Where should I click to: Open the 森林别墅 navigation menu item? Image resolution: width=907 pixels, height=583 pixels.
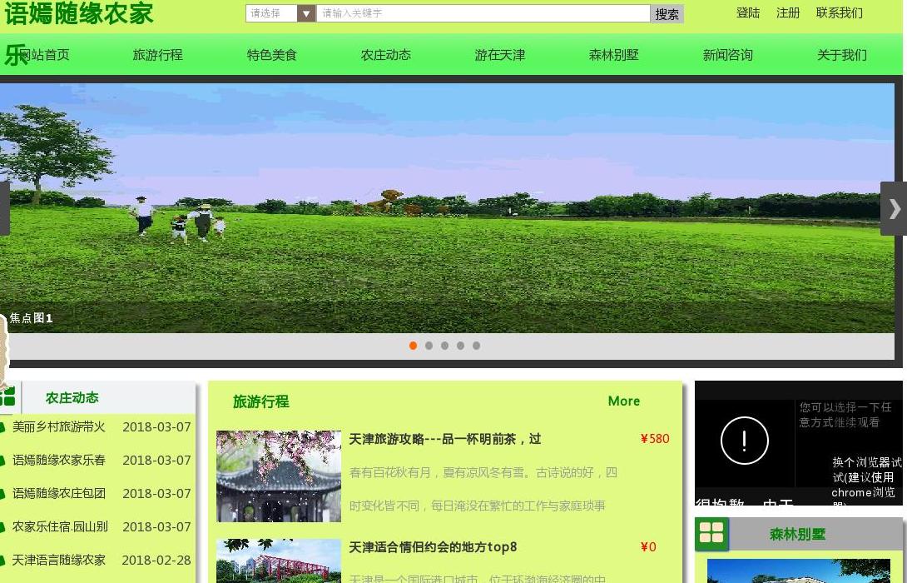pyautogui.click(x=614, y=55)
